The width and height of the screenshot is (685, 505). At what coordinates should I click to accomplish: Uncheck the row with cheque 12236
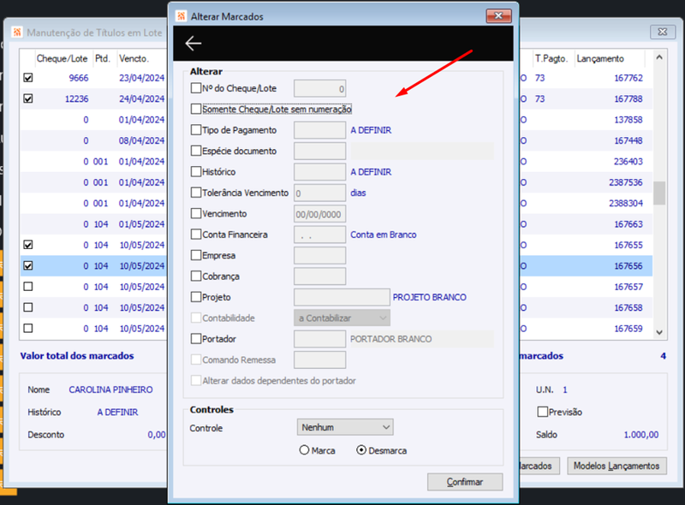click(28, 98)
